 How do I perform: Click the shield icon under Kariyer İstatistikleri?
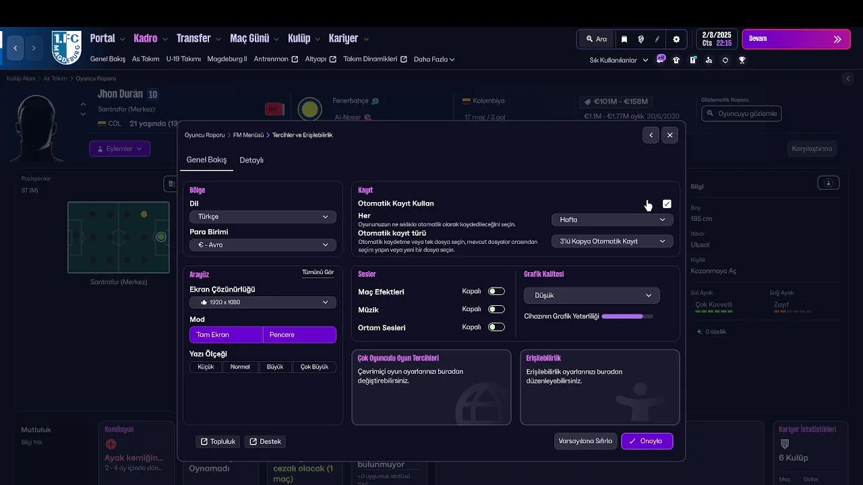(785, 445)
